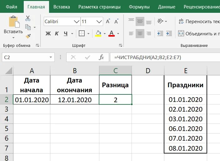Toggle italic formatting (К)
220x161 pixels.
click(57, 33)
